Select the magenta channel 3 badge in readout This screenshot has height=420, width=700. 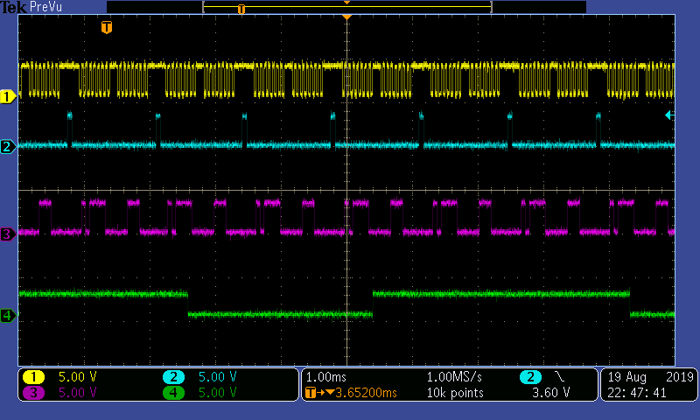coord(33,393)
